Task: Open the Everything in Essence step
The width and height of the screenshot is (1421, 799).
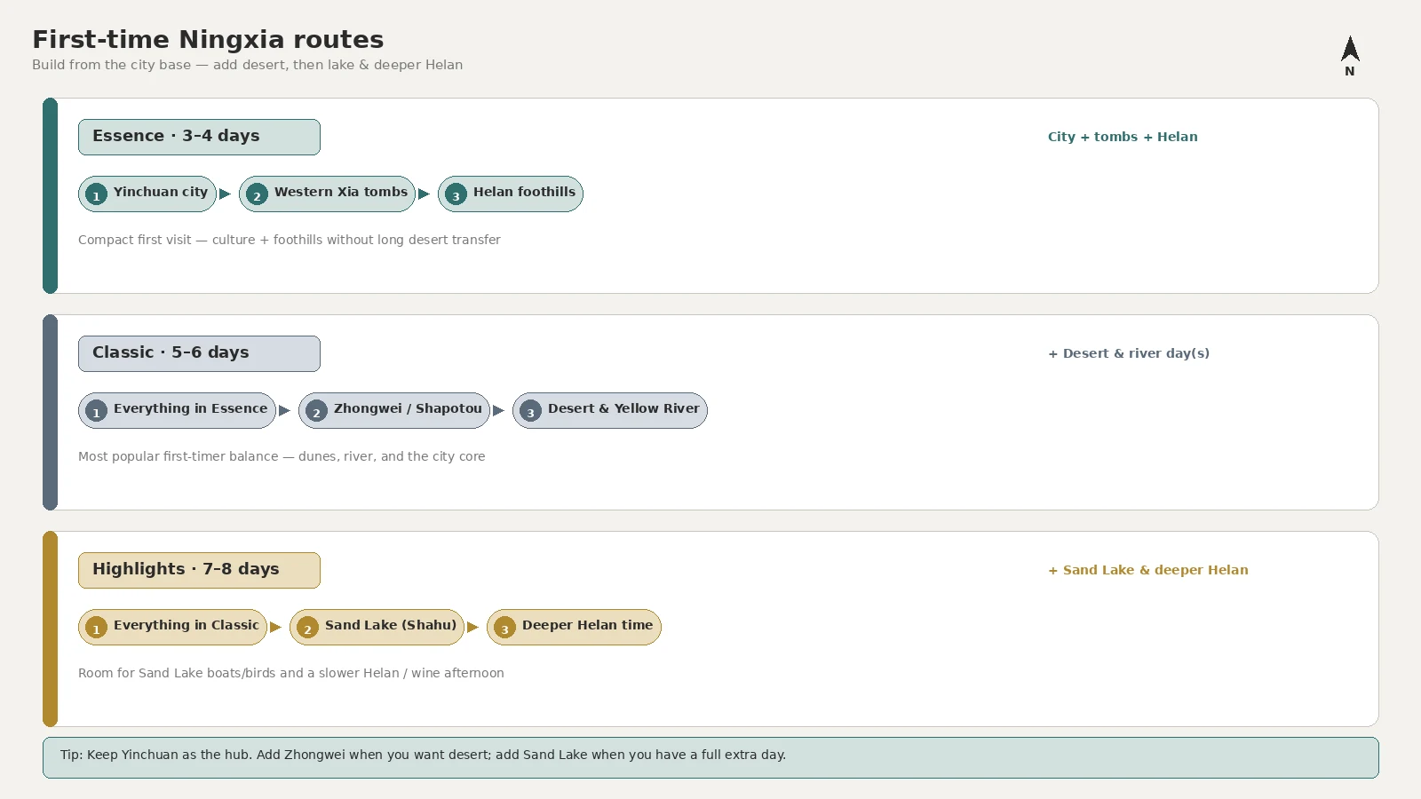Action: (x=177, y=410)
